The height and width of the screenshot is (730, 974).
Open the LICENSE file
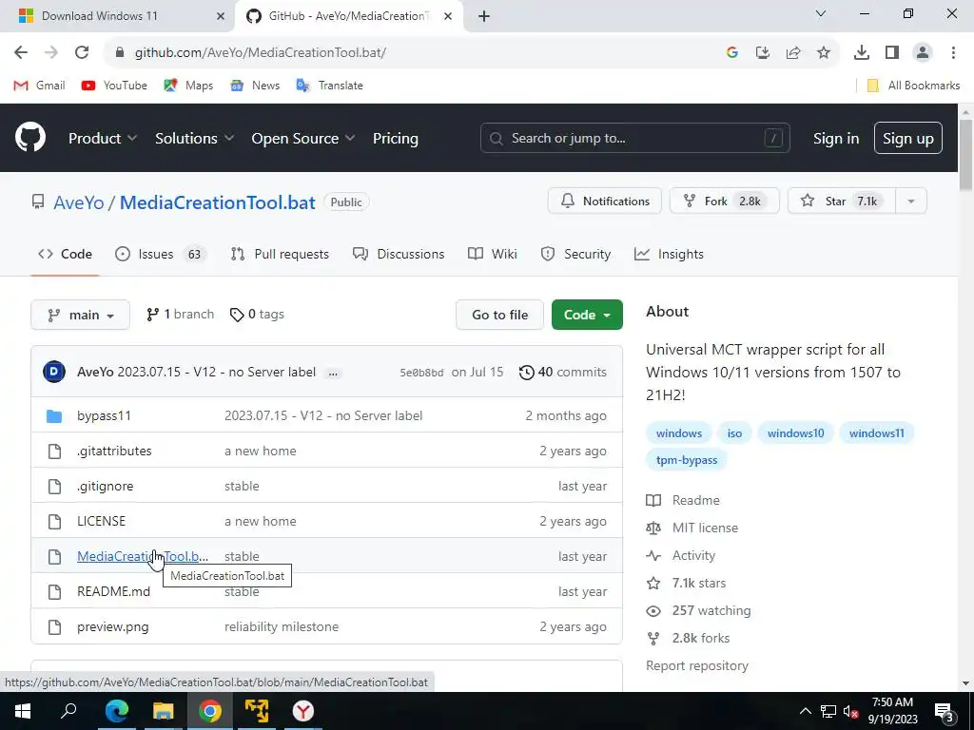[x=101, y=522]
